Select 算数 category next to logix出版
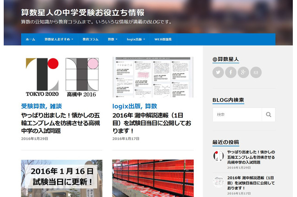The image size is (297, 197). point(151,106)
